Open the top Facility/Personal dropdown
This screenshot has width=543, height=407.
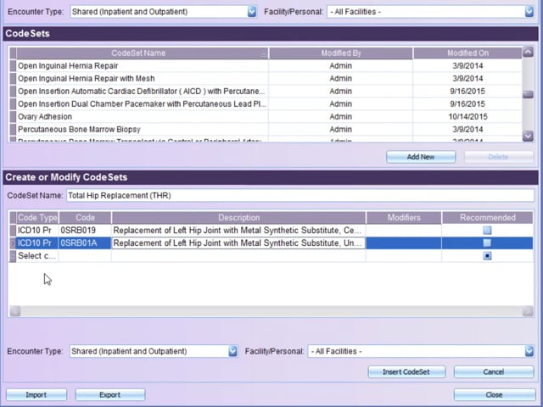[529, 12]
